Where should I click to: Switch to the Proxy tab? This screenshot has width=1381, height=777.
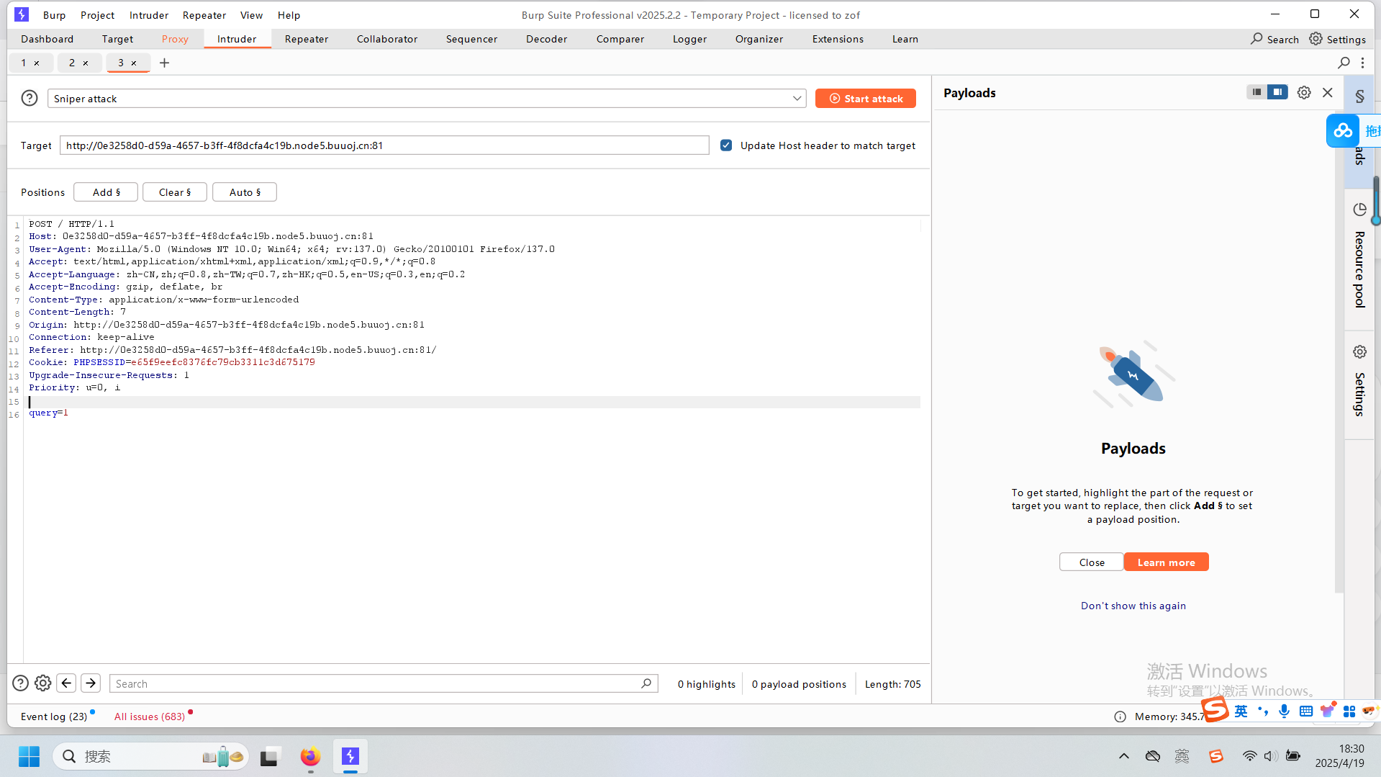(x=175, y=39)
